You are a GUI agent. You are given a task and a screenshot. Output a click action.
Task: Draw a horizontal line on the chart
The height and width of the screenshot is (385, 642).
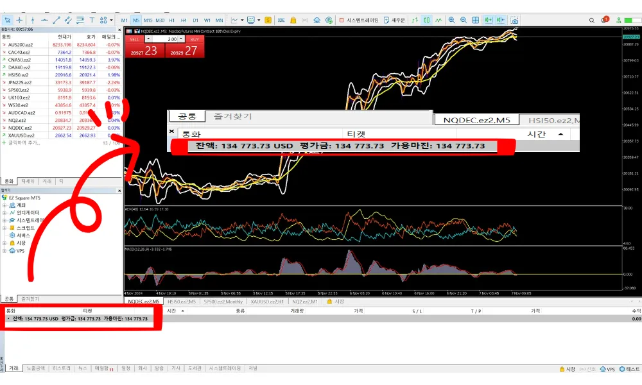tap(44, 20)
